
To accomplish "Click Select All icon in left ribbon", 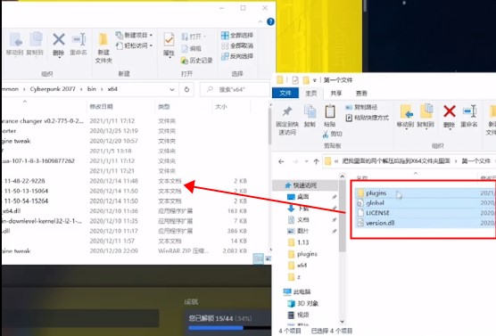I will [225, 35].
